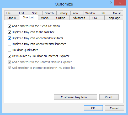Open the Mouse tab

(117, 13)
